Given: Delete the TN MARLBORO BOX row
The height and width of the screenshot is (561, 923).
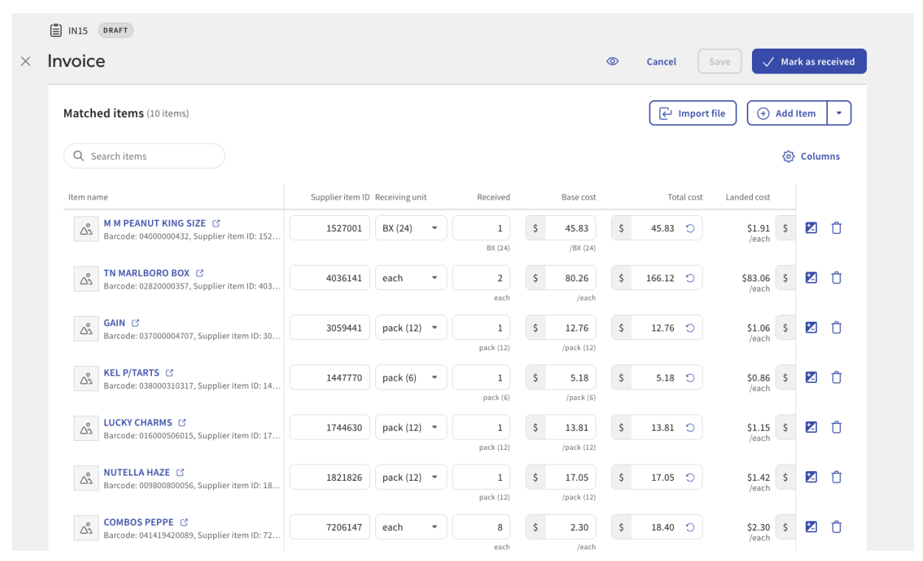Looking at the screenshot, I should tap(836, 278).
